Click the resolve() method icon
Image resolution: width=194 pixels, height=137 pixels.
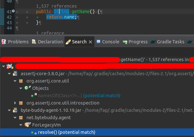tap(34, 133)
